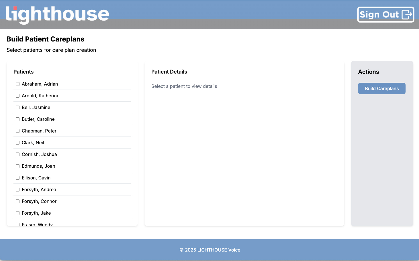The image size is (419, 261).
Task: Click the Build Careplans button
Action: 382,88
